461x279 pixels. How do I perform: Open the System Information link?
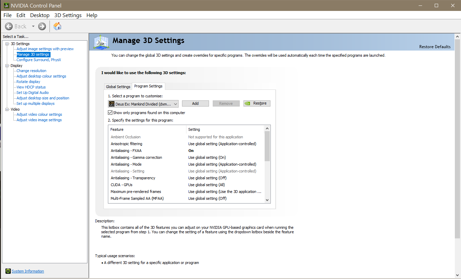coord(28,271)
